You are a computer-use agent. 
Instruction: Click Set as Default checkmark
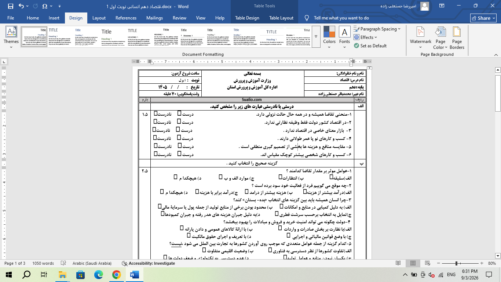(x=356, y=46)
